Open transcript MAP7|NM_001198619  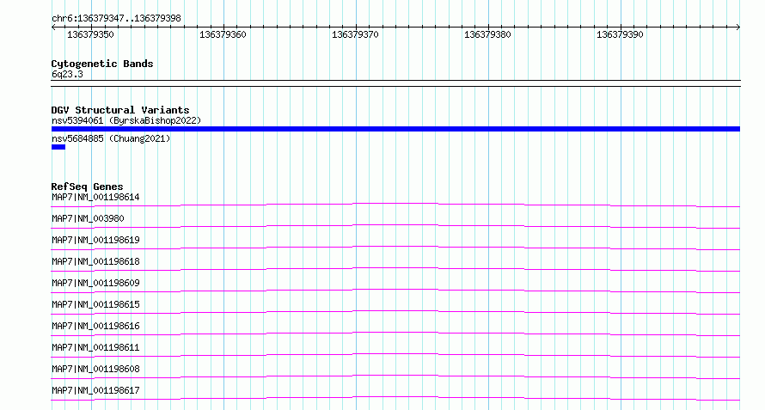(95, 240)
